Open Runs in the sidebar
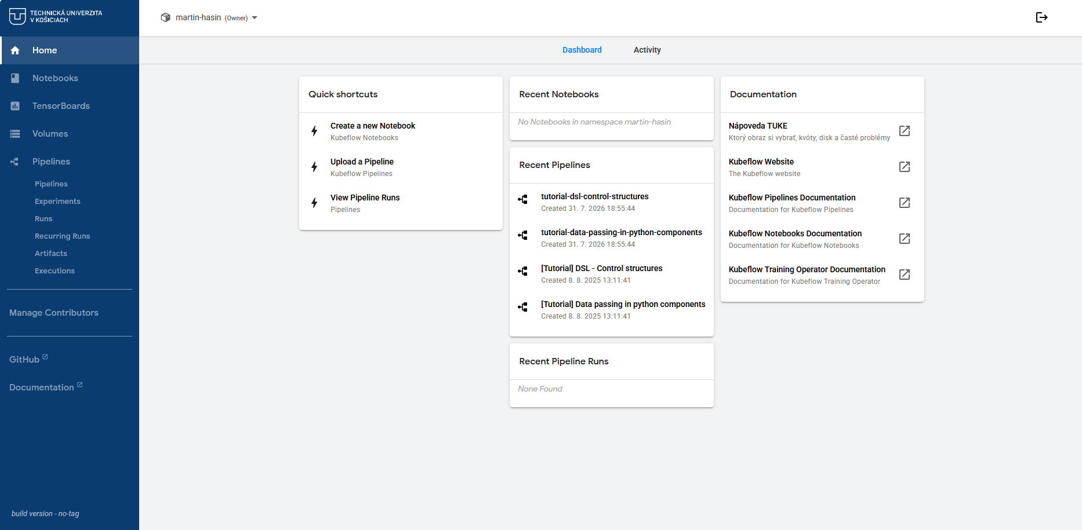The width and height of the screenshot is (1082, 530). (x=43, y=219)
